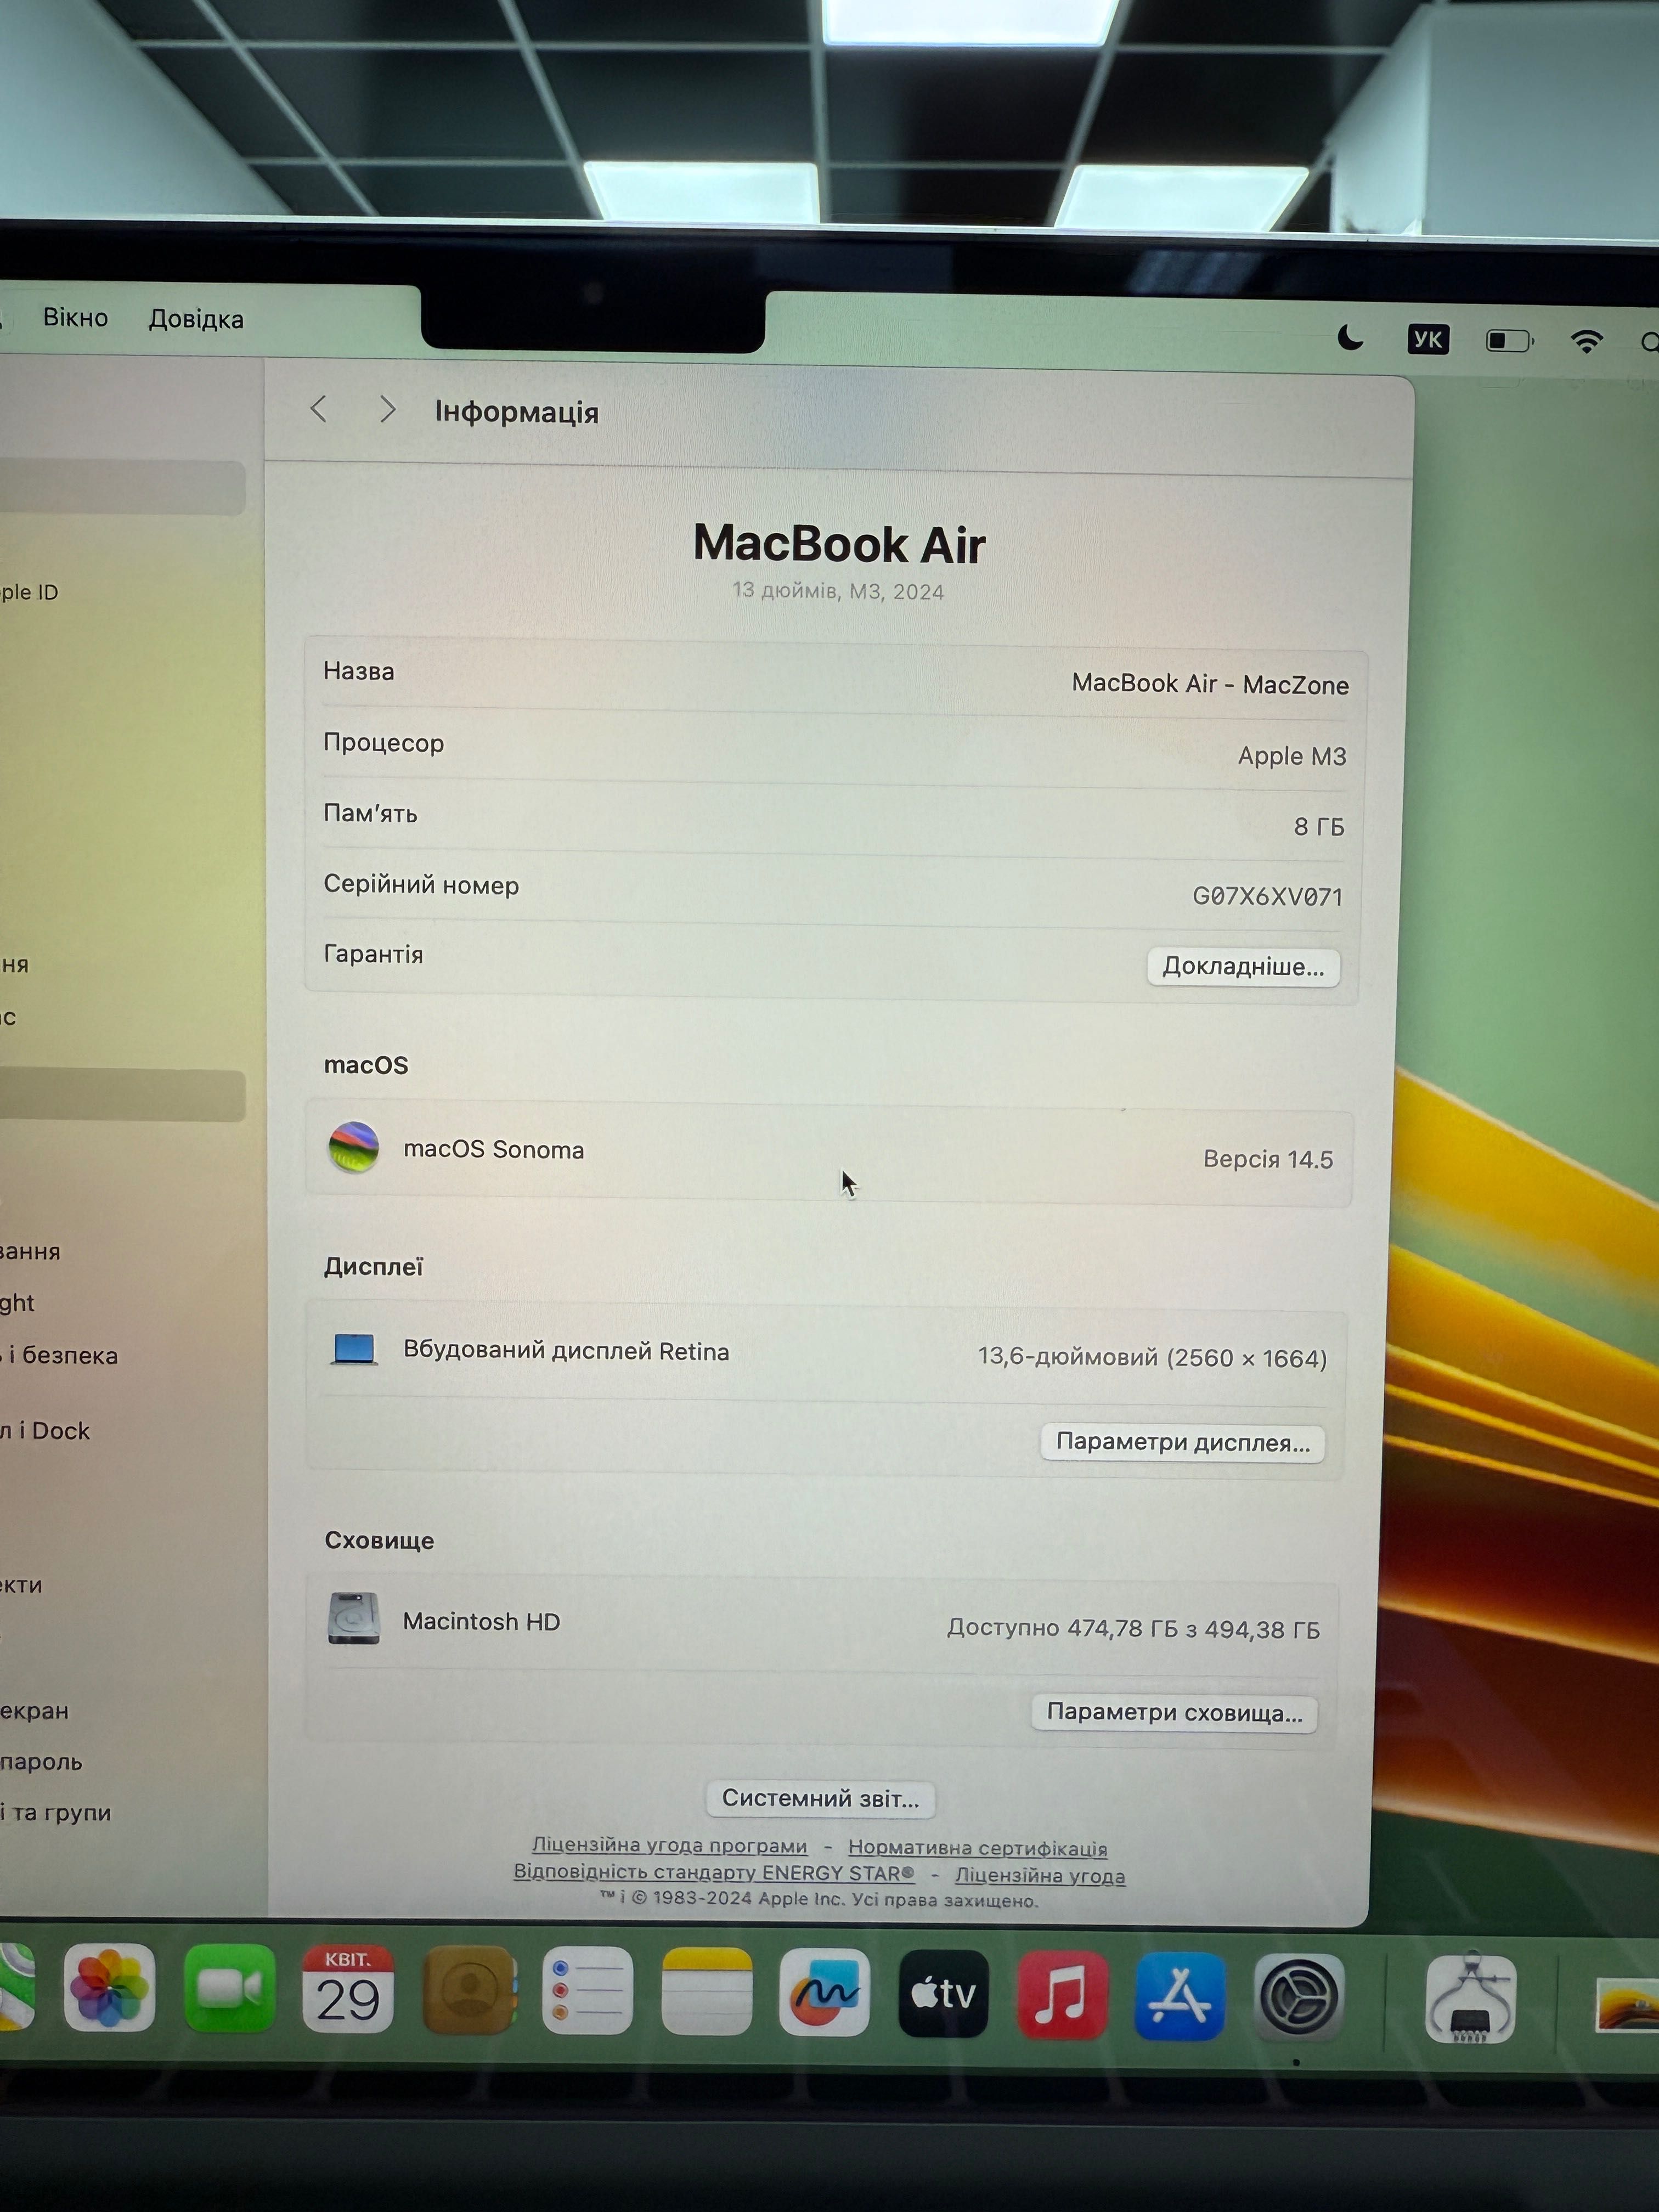1659x2212 pixels.
Task: Open Параметри дисплея… button
Action: [x=1183, y=1442]
